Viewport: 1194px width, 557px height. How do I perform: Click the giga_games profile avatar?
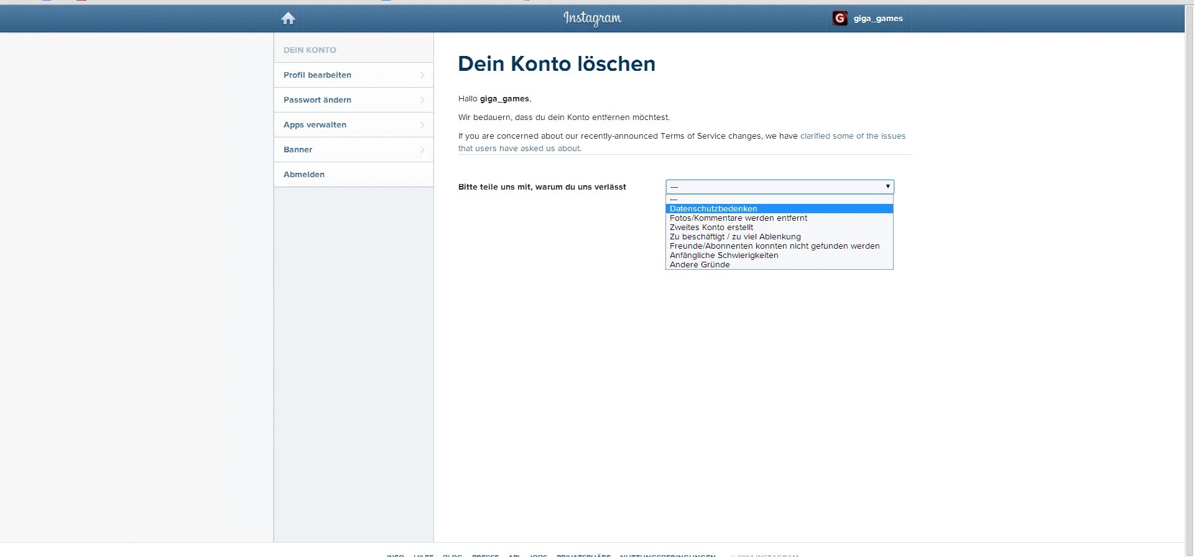point(840,19)
